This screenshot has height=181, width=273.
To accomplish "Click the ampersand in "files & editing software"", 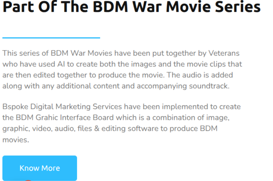I will pyautogui.click(x=97, y=129).
